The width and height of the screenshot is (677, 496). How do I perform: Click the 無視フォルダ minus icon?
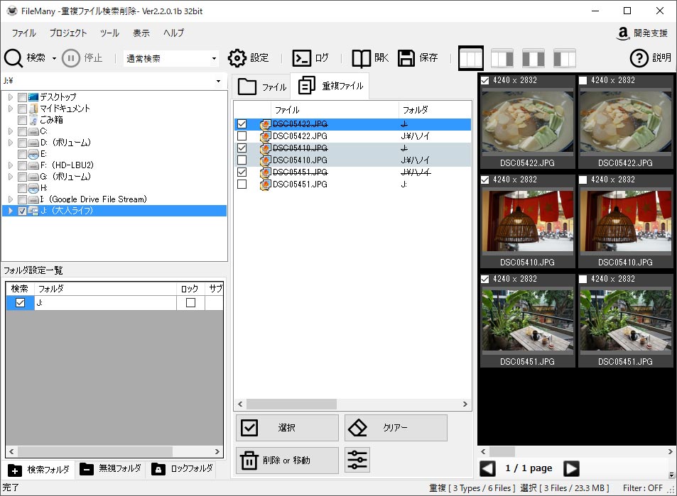pyautogui.click(x=87, y=469)
